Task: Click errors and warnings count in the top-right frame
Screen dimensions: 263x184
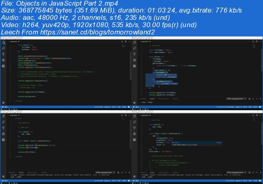Action: (x=136, y=107)
